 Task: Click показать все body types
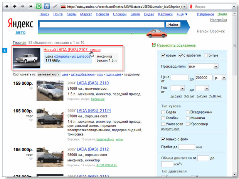pyautogui.click(x=170, y=129)
